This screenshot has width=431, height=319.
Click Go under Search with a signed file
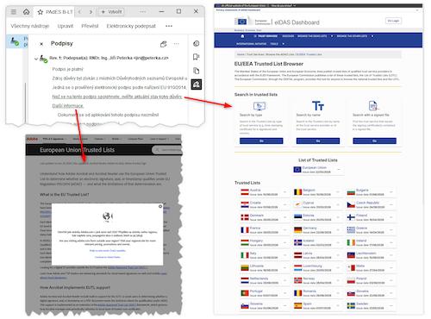[374, 141]
